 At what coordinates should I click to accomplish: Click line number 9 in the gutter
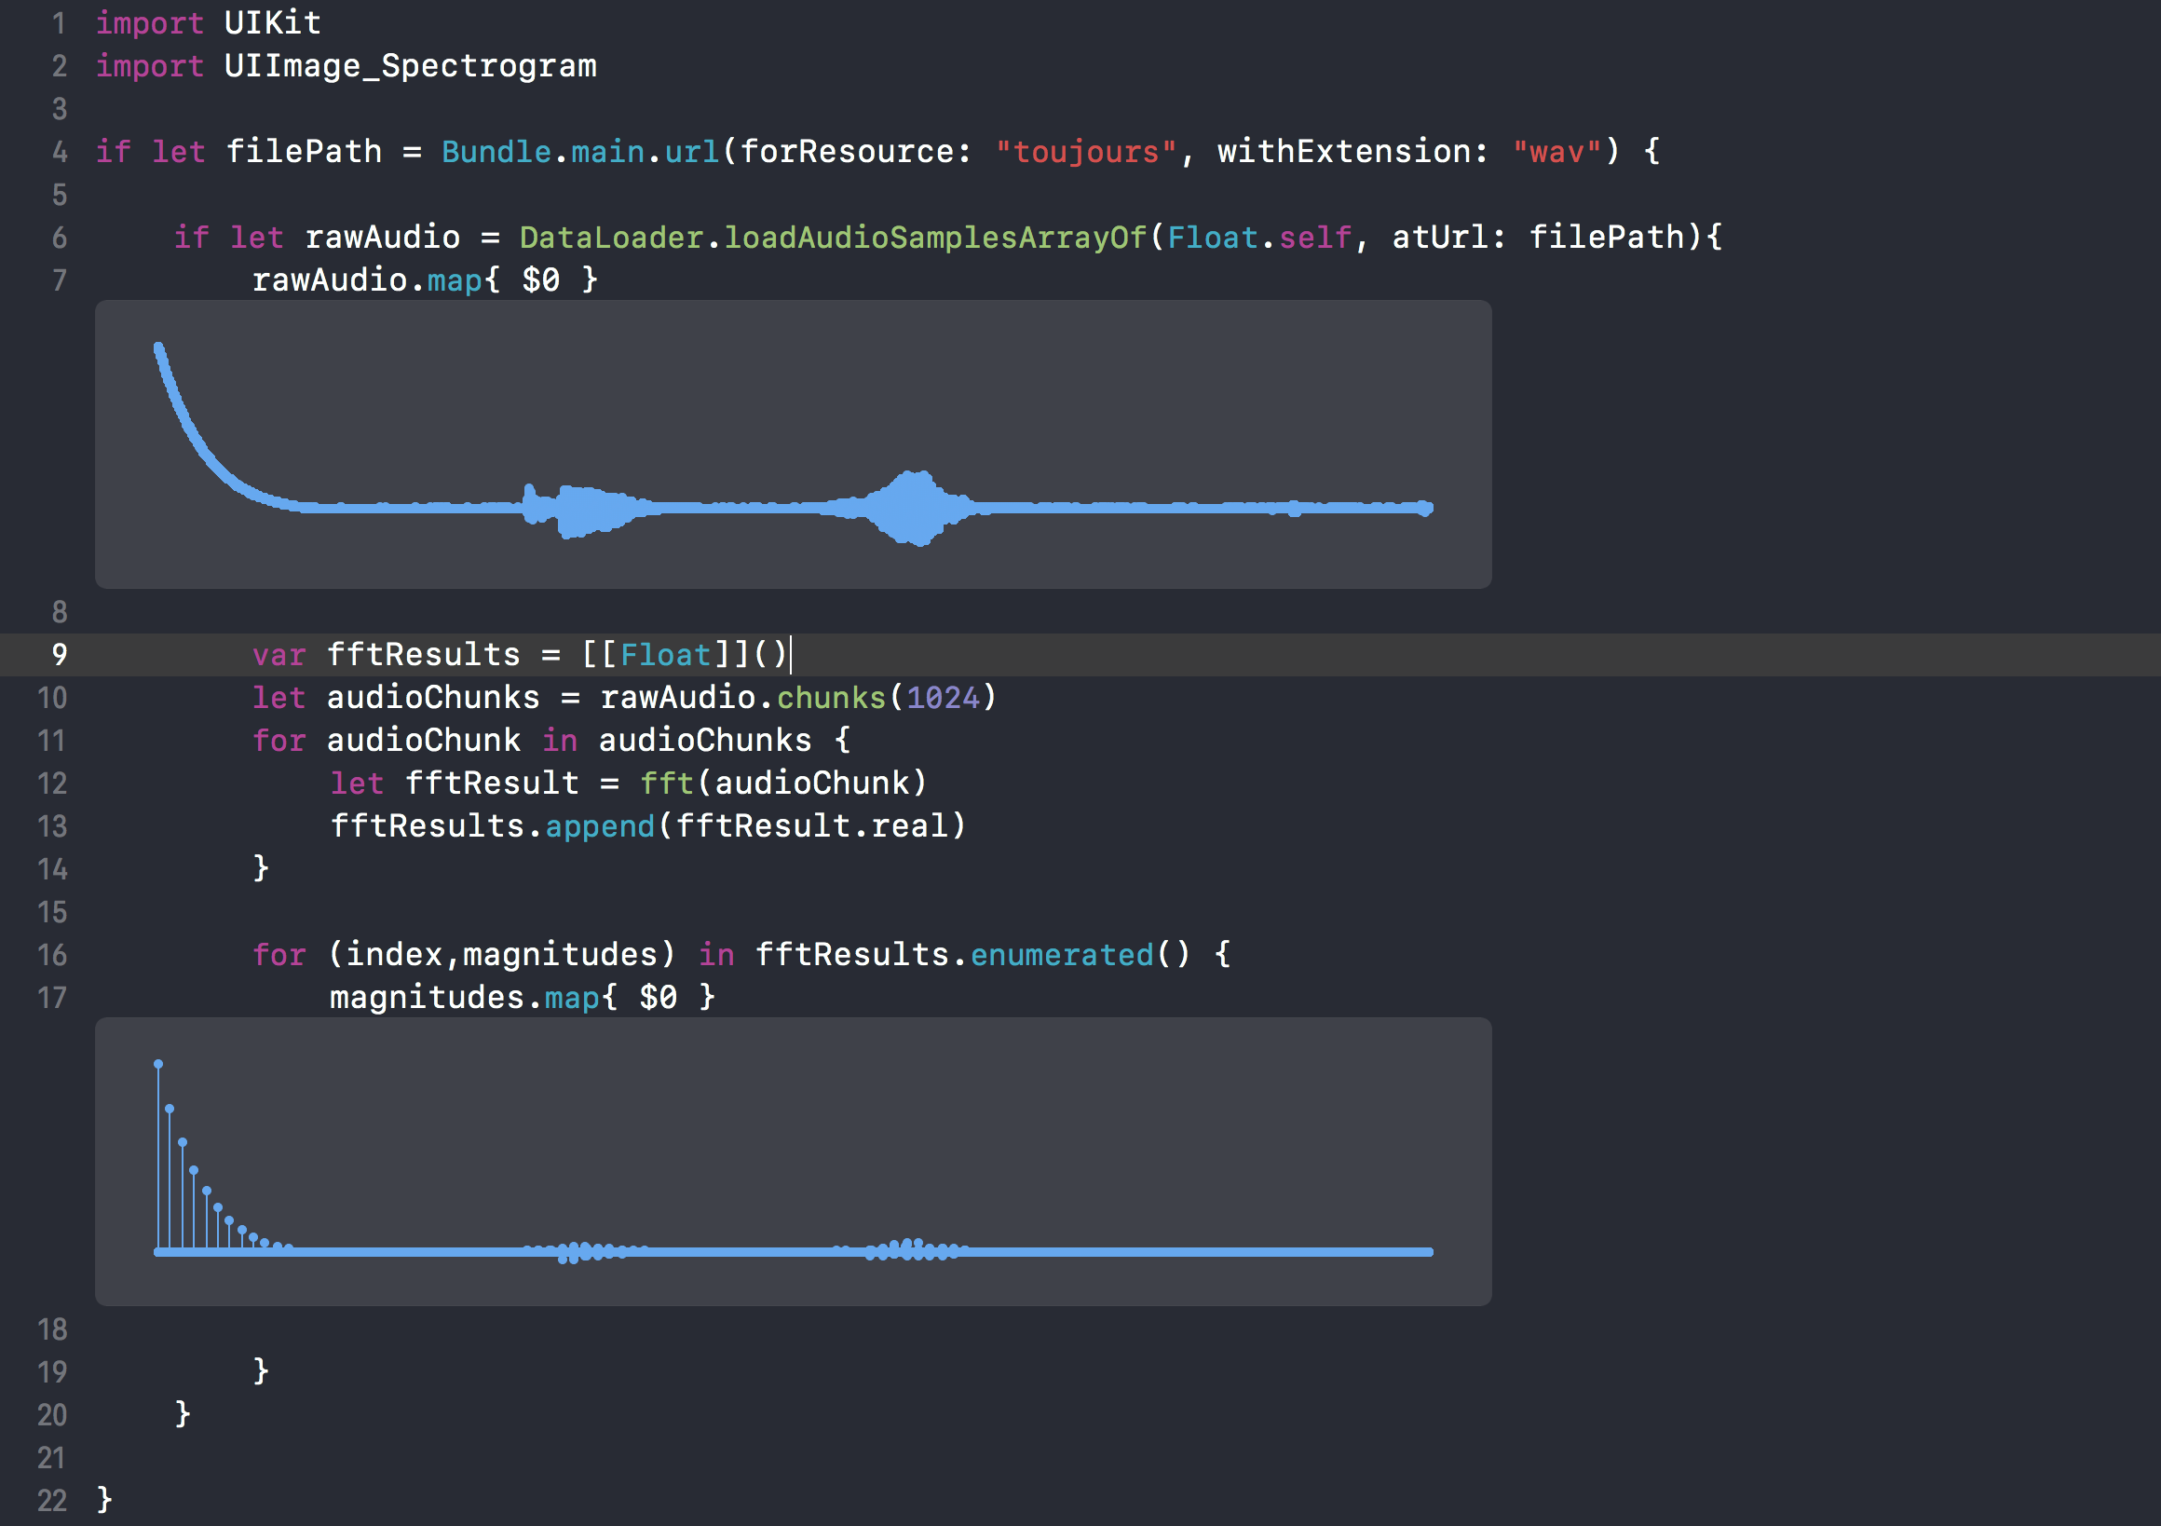click(59, 654)
